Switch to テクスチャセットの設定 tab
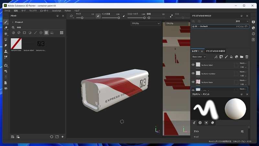 216,51
